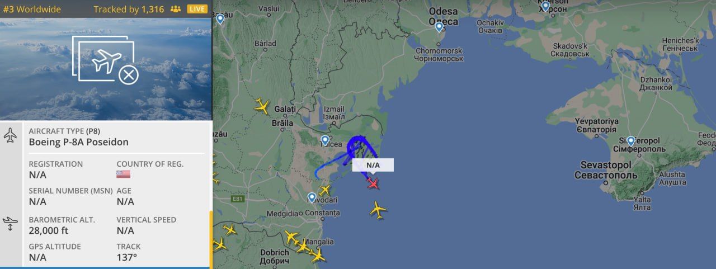Click the altitude icon beside Barometric Alt.
The height and width of the screenshot is (269, 716).
point(10,224)
